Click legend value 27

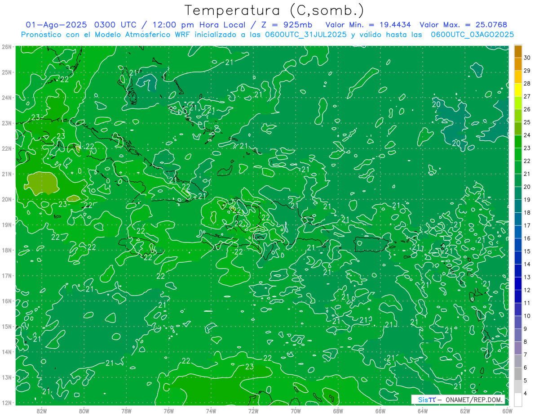coord(527,96)
